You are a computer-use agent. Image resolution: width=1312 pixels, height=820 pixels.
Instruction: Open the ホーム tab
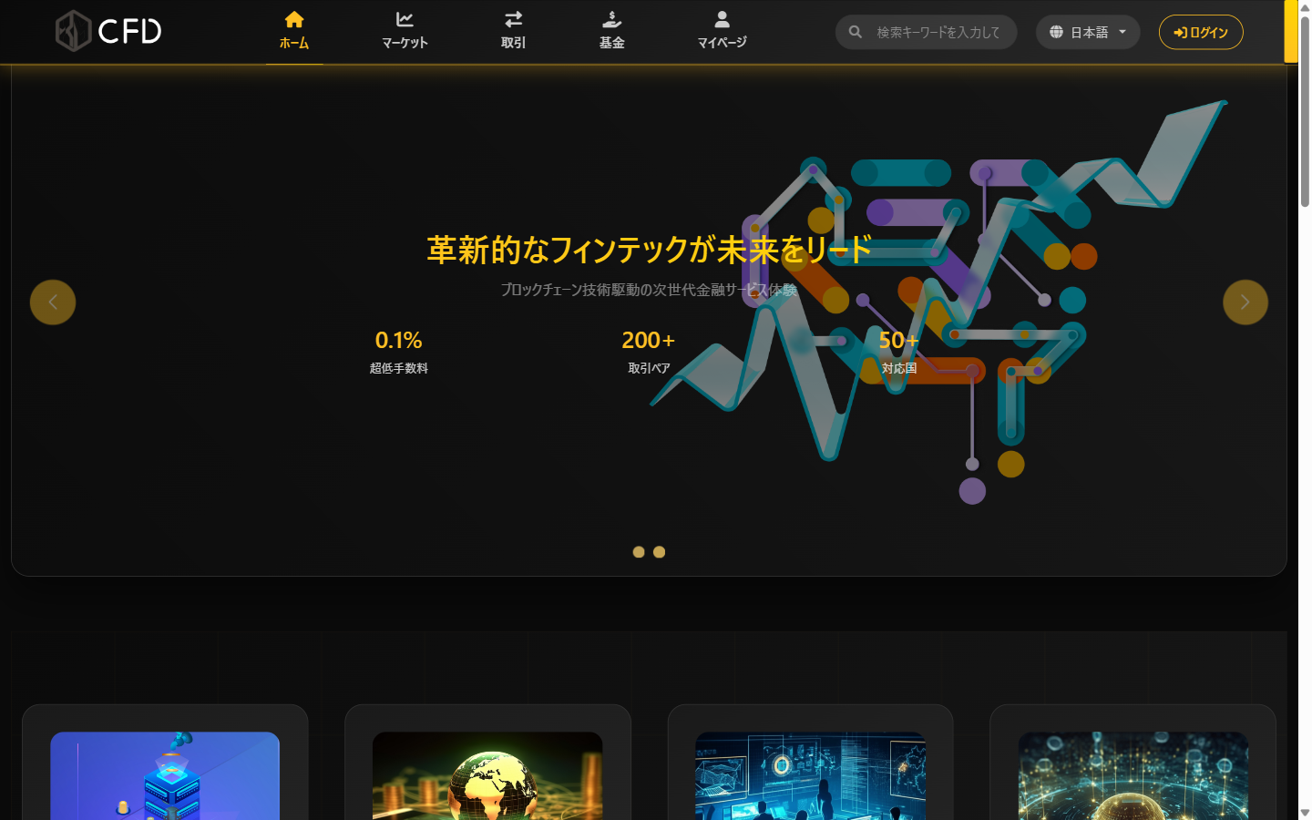(x=294, y=33)
